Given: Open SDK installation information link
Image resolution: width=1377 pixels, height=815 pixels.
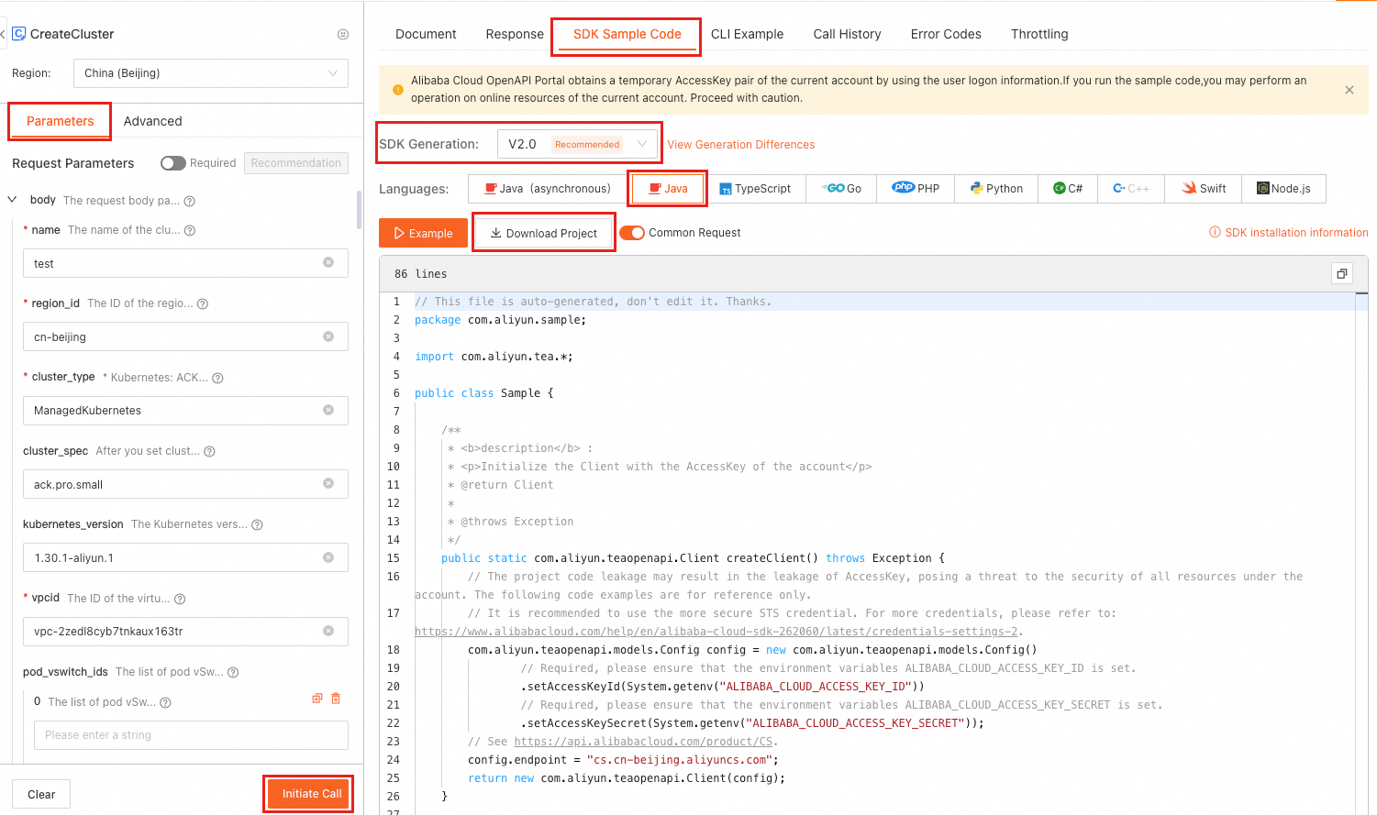Looking at the screenshot, I should (x=1289, y=233).
